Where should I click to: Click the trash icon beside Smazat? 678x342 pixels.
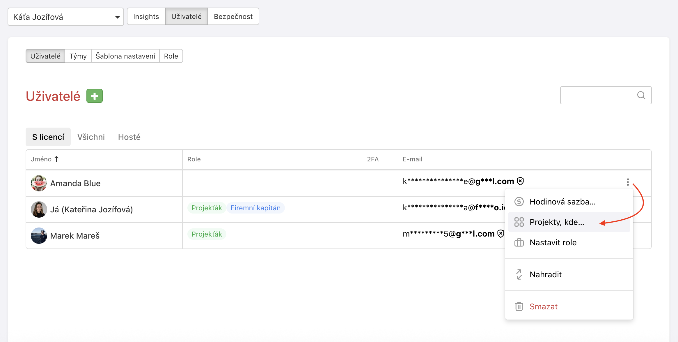pos(519,306)
